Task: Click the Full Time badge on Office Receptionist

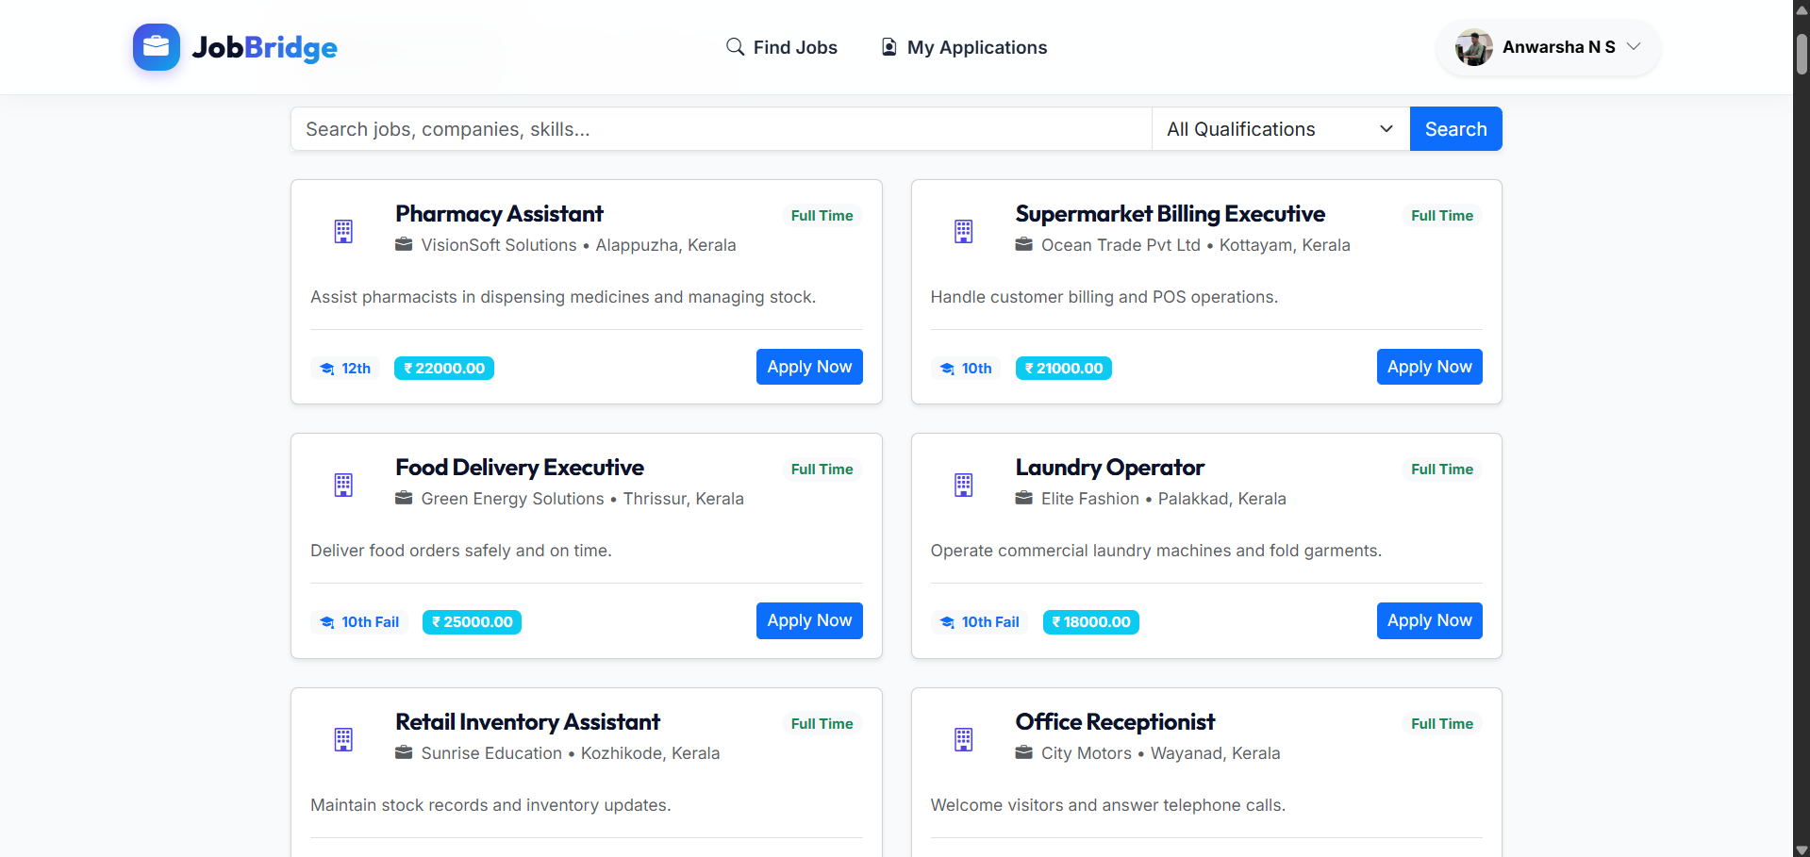Action: coord(1442,724)
